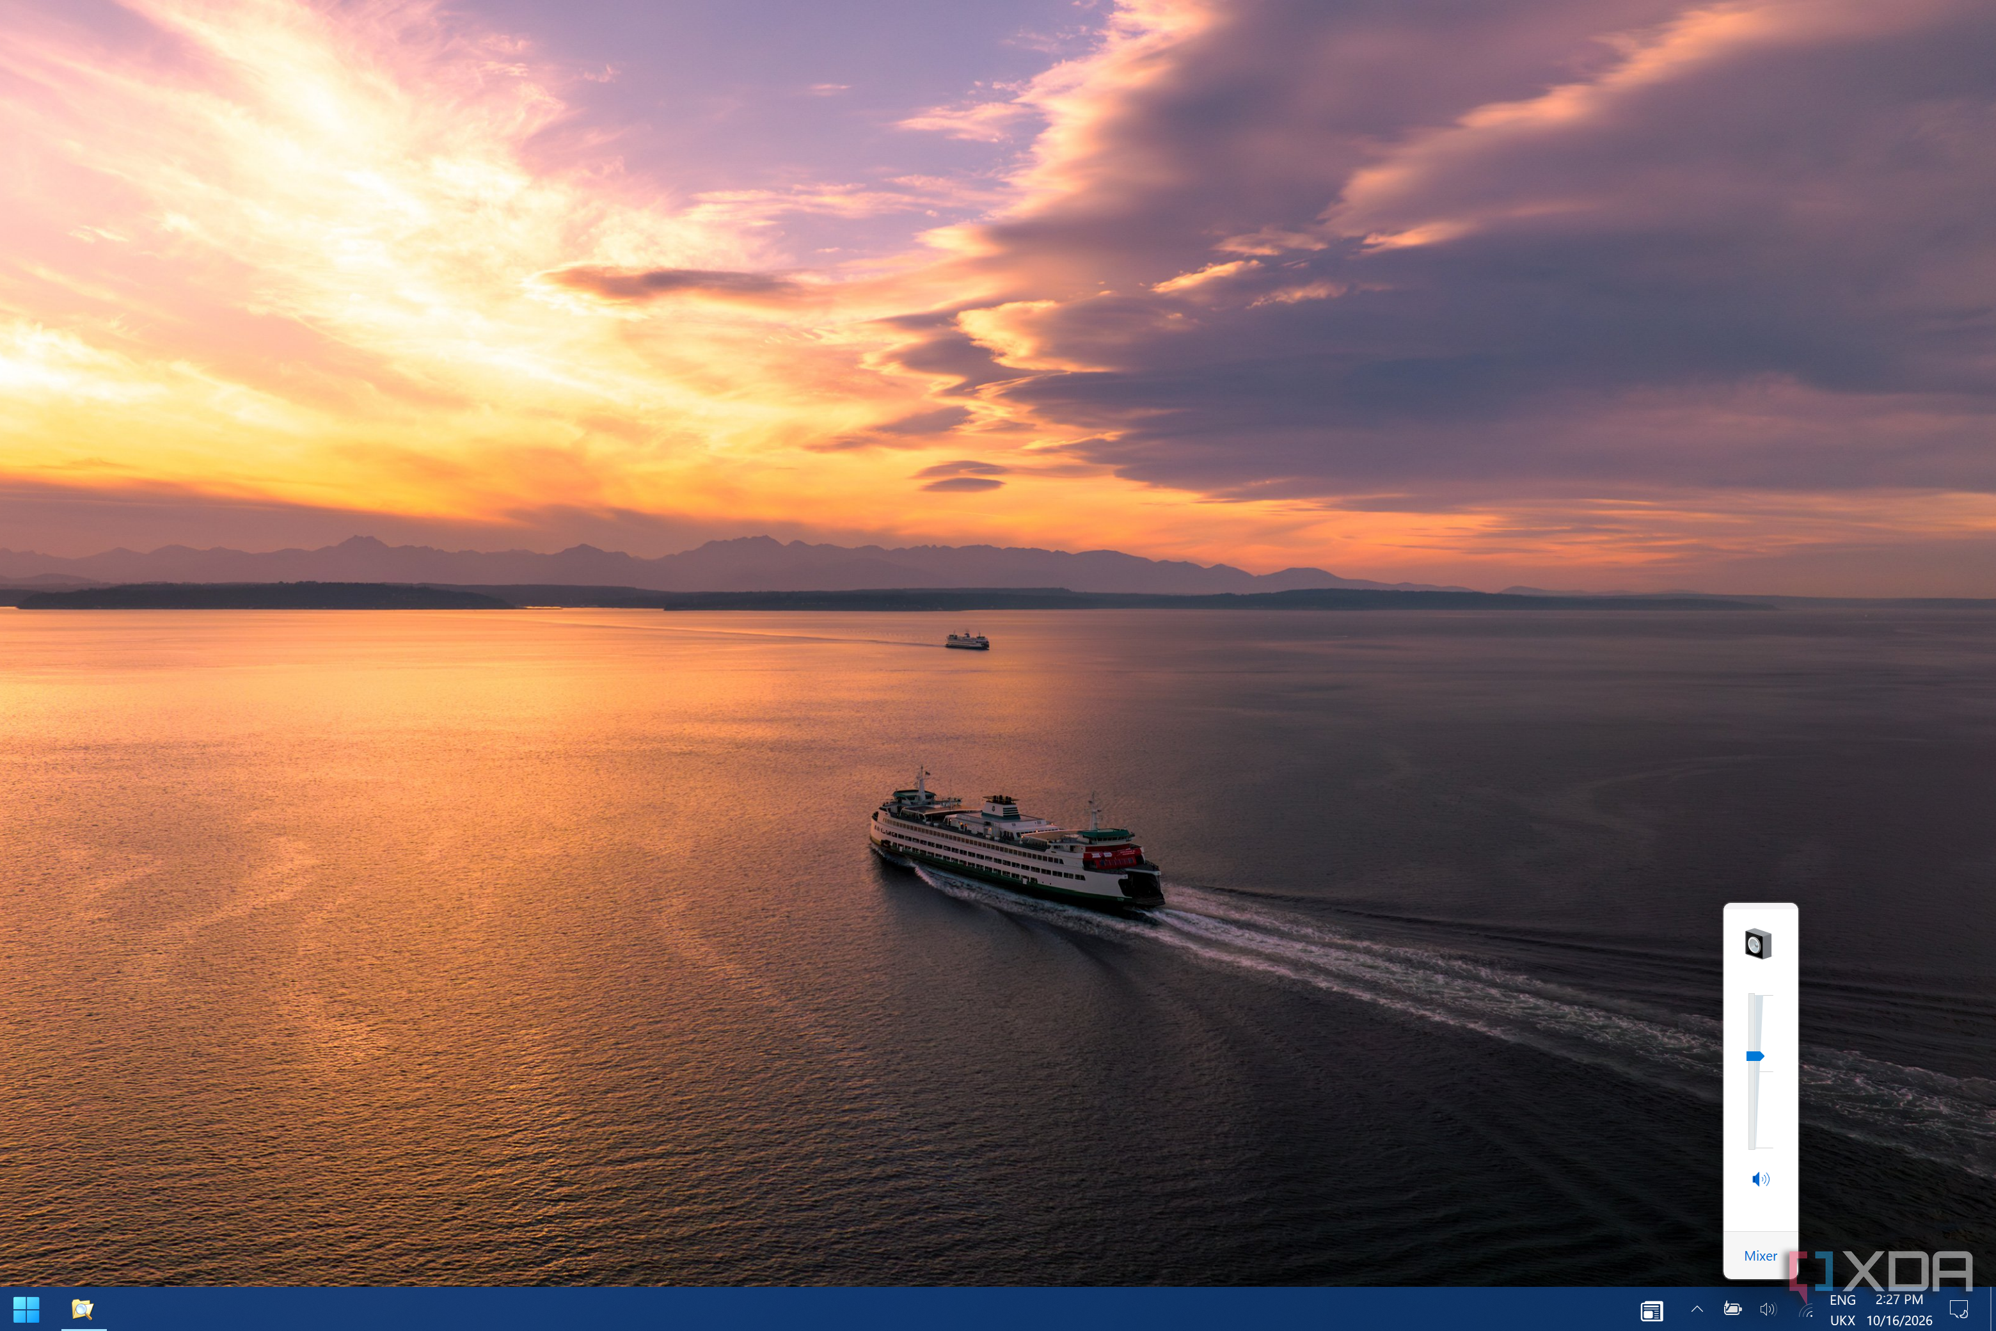Click the volume slider thumb
The width and height of the screenshot is (1996, 1331).
pyautogui.click(x=1755, y=1057)
